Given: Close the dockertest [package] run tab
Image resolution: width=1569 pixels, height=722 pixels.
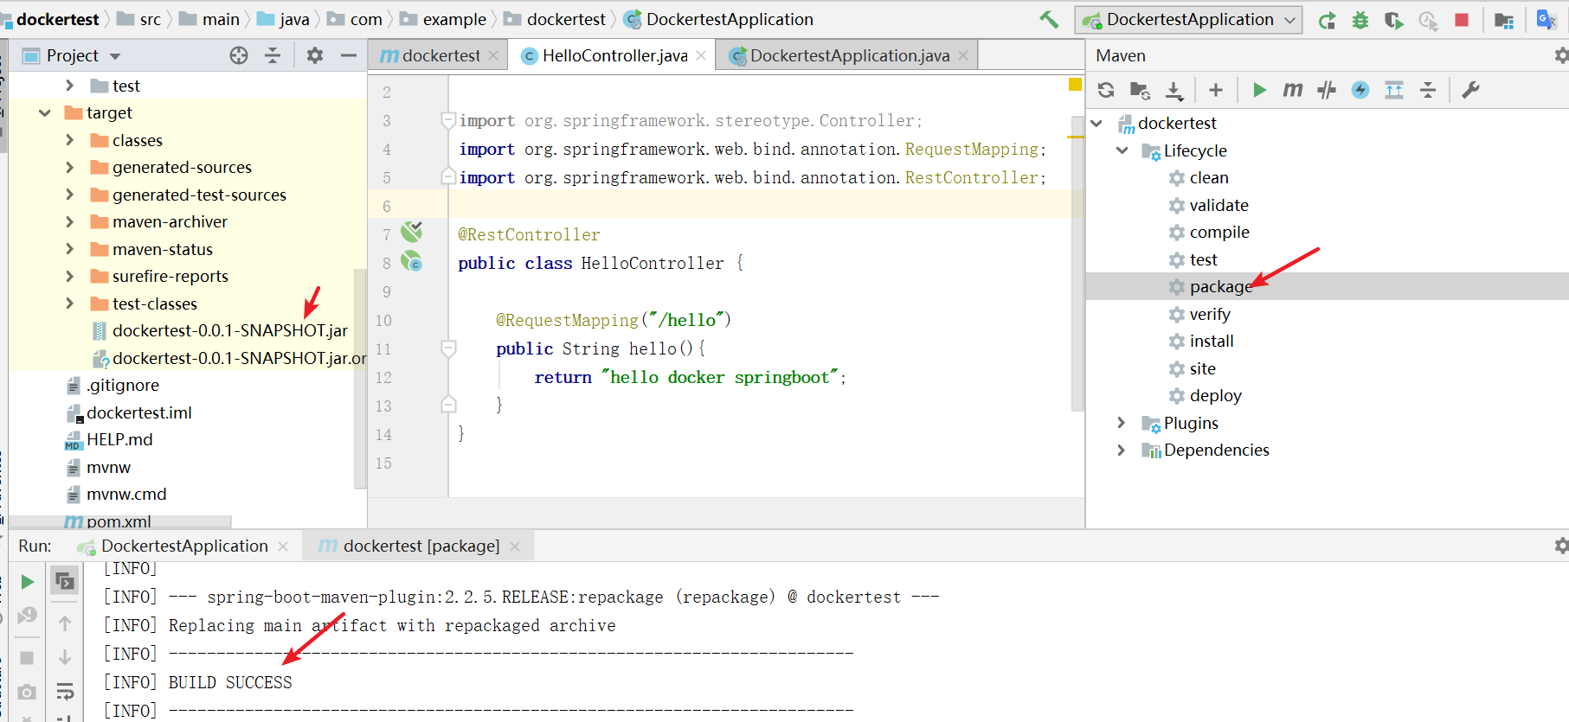Looking at the screenshot, I should point(515,546).
